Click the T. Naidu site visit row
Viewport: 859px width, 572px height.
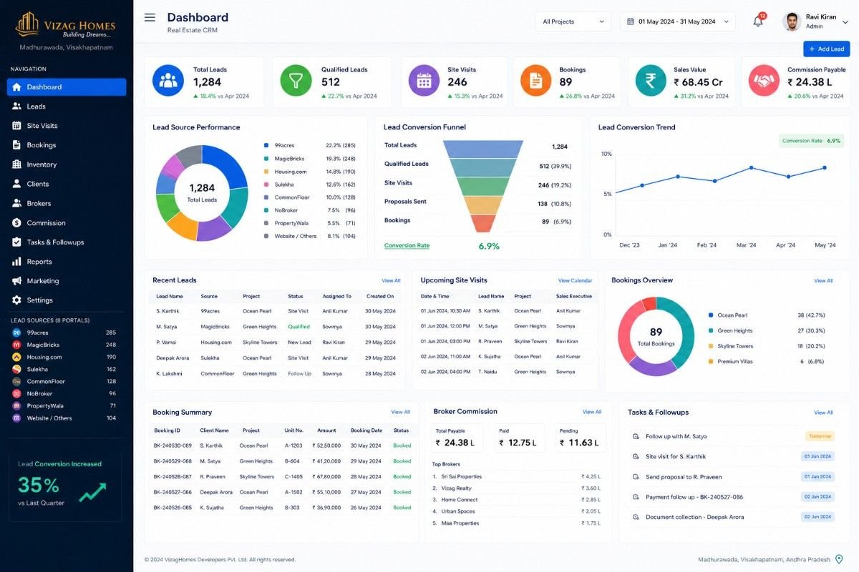coord(507,372)
